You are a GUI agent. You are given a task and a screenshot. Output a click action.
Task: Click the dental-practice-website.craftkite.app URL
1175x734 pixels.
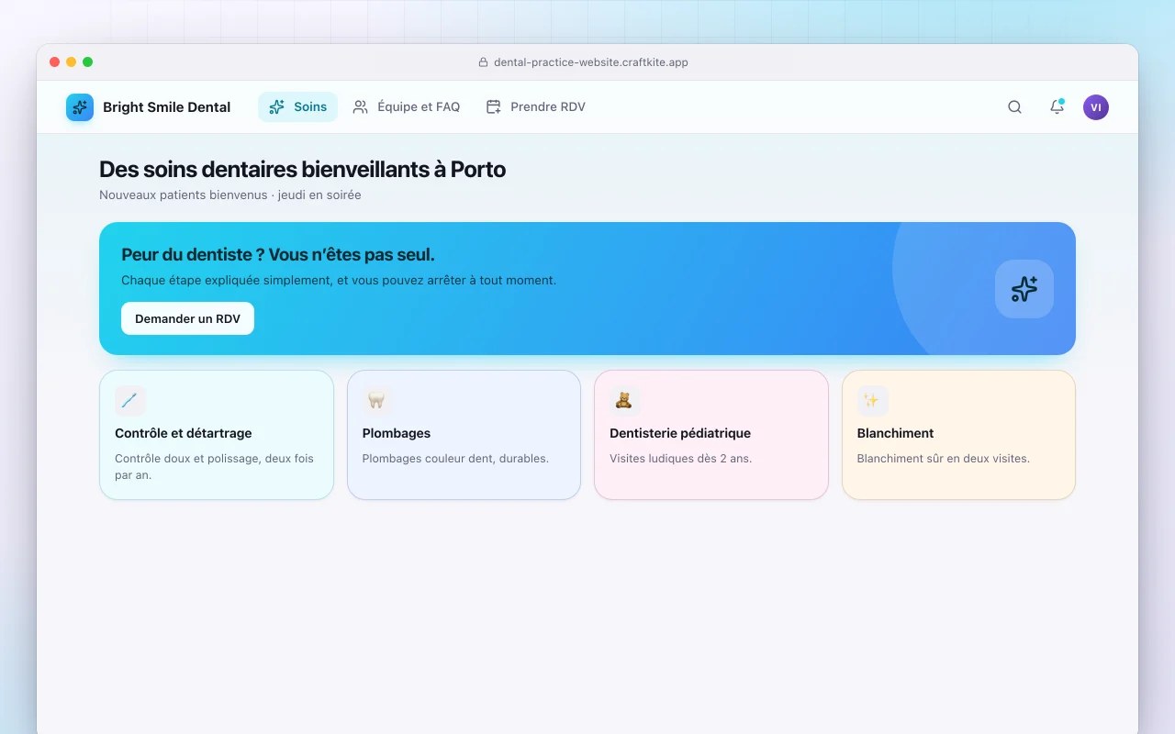[591, 62]
